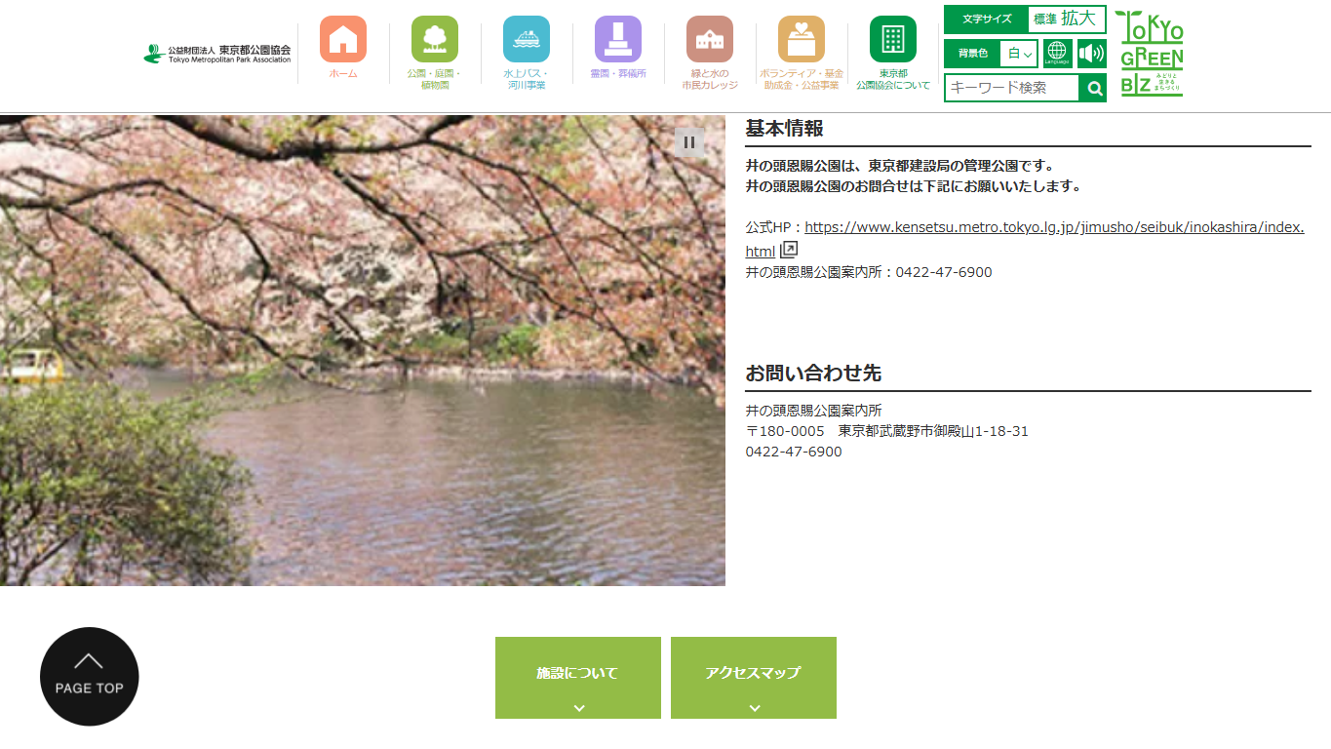Open ボランティア・基金 donation box icon menu

tap(802, 40)
